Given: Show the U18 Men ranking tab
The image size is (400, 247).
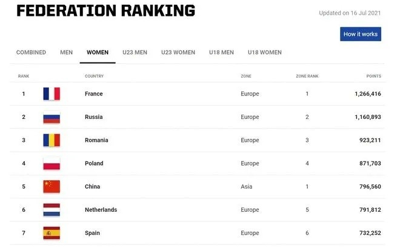Looking at the screenshot, I should tap(221, 53).
